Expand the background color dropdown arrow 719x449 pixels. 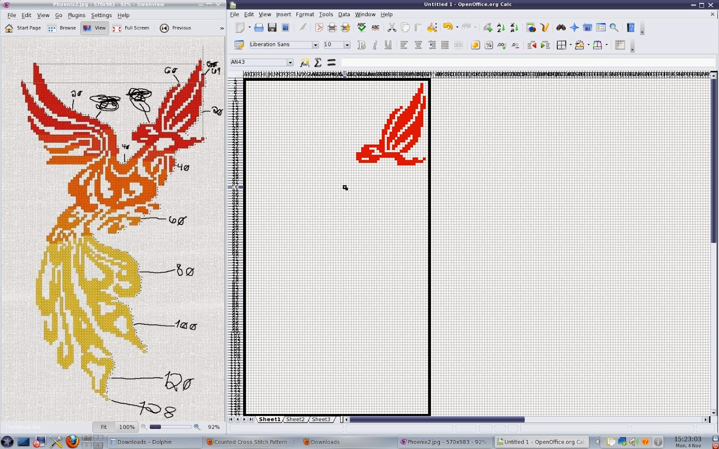588,45
